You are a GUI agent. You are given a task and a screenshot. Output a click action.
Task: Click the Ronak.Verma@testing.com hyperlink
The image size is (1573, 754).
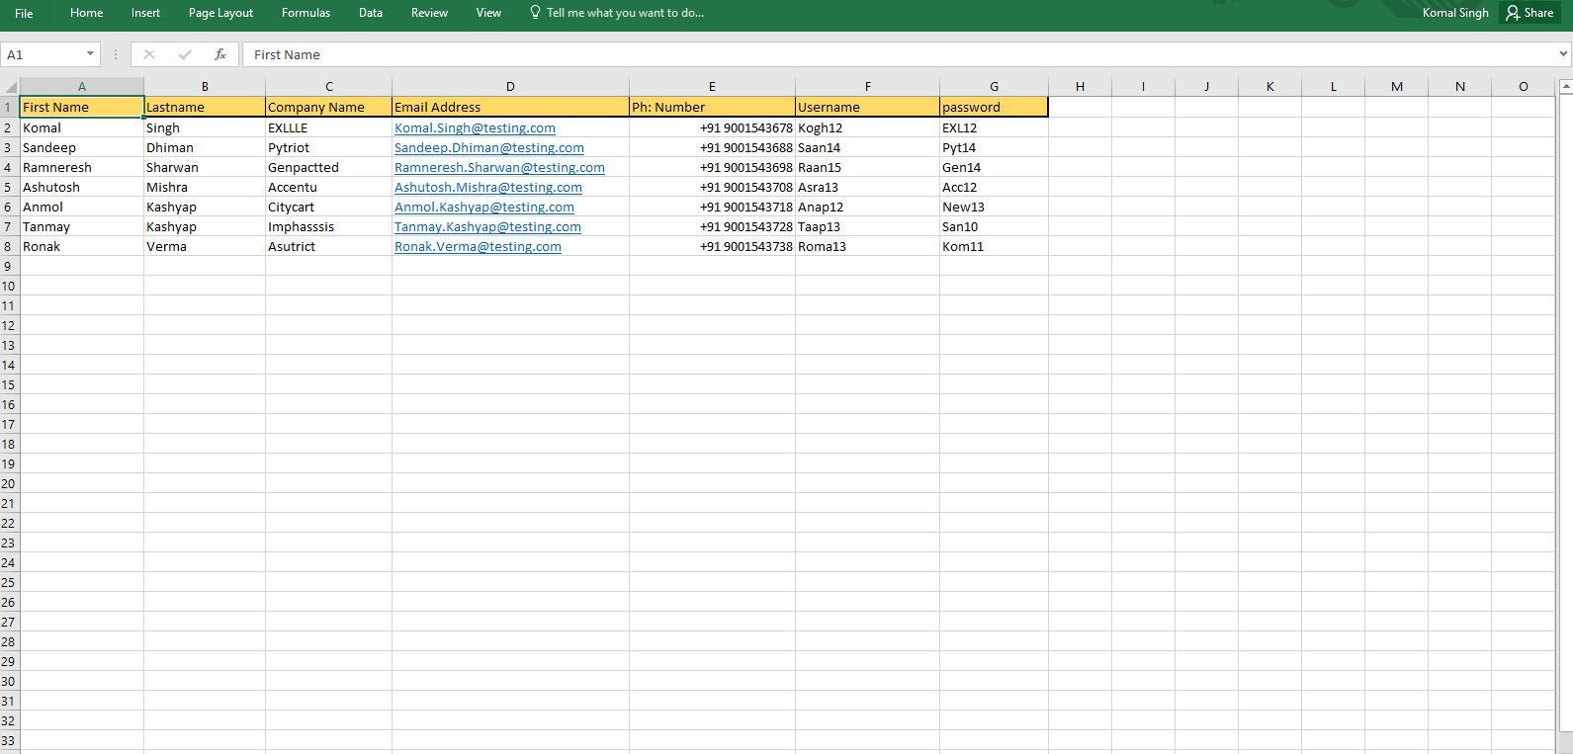point(478,246)
